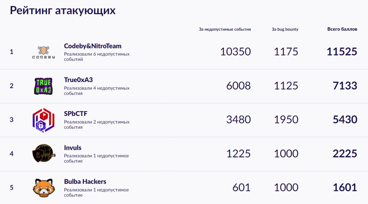368x204 pixels.
Task: Click Invuls' total score 2225
Action: pos(345,154)
